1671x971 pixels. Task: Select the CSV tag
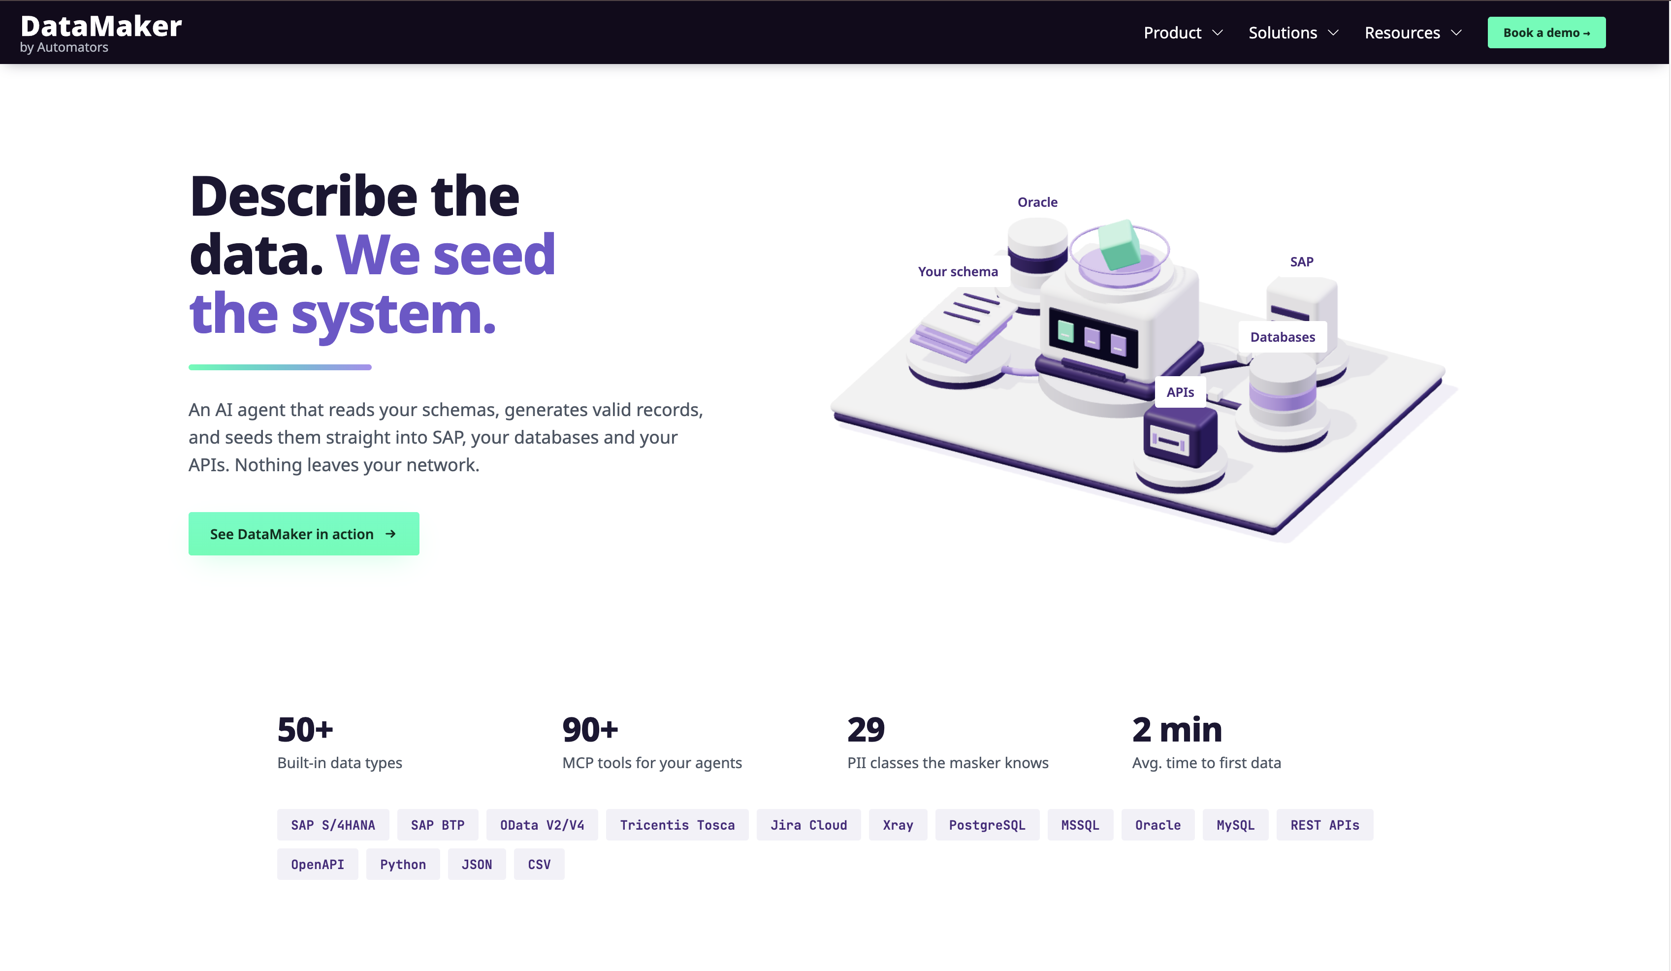click(539, 864)
